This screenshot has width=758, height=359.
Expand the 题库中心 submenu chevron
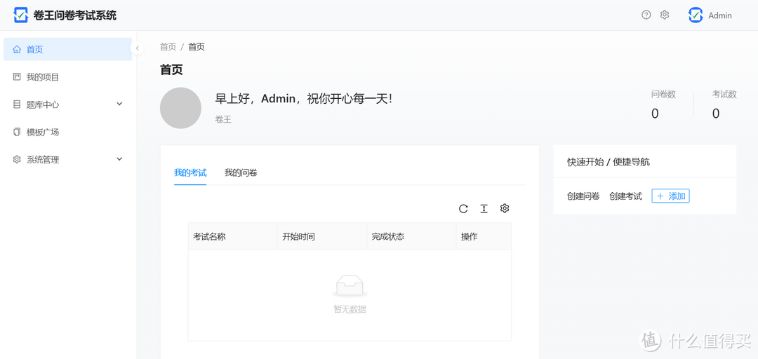[x=120, y=104]
